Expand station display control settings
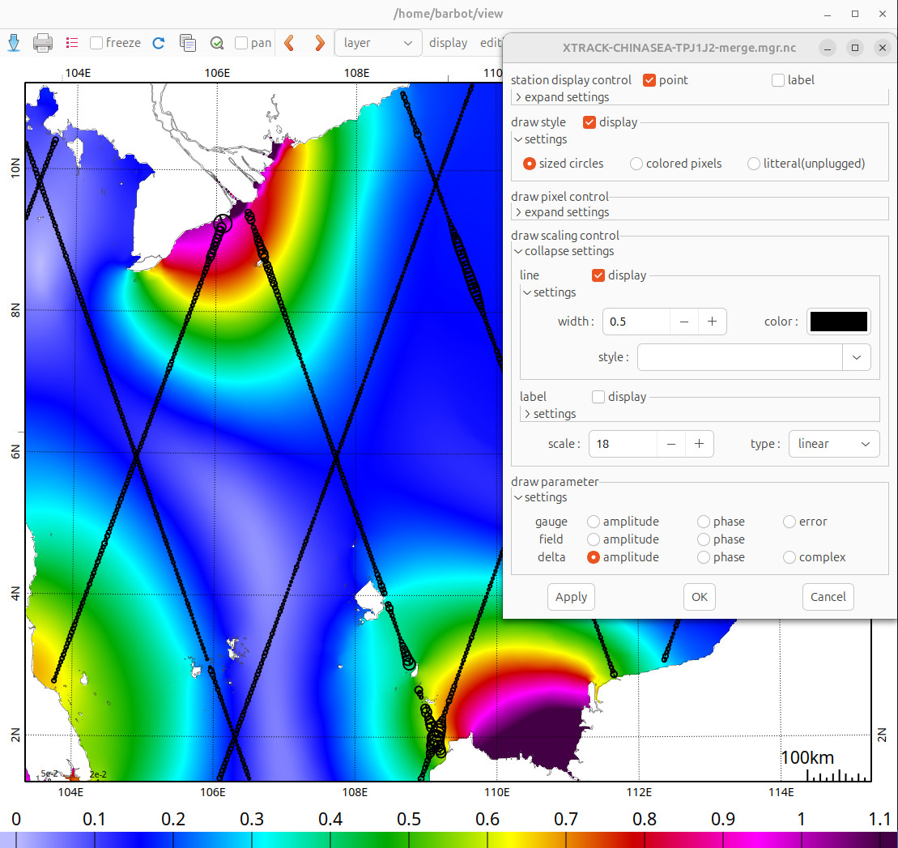 [x=562, y=97]
